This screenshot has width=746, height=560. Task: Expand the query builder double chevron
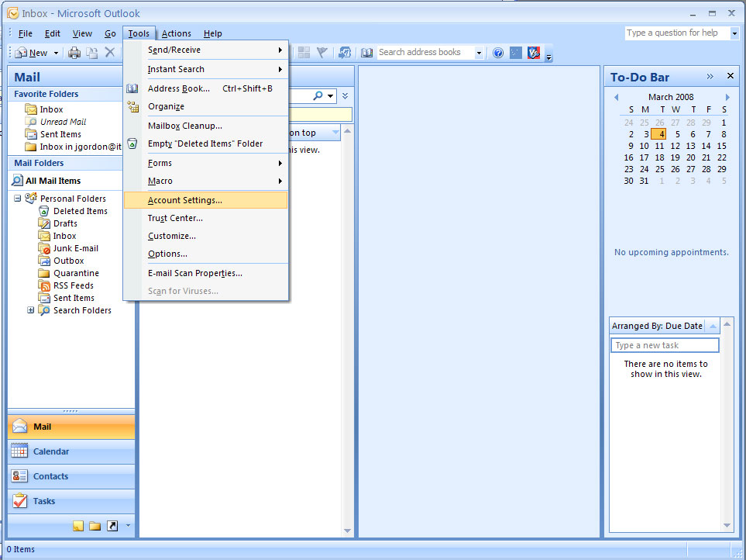[x=345, y=95]
